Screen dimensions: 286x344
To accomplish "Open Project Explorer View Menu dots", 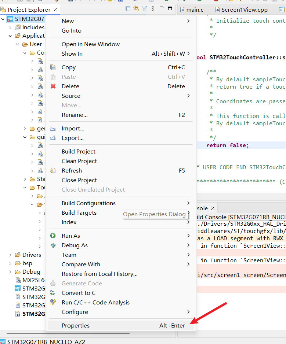I will coord(153,9).
